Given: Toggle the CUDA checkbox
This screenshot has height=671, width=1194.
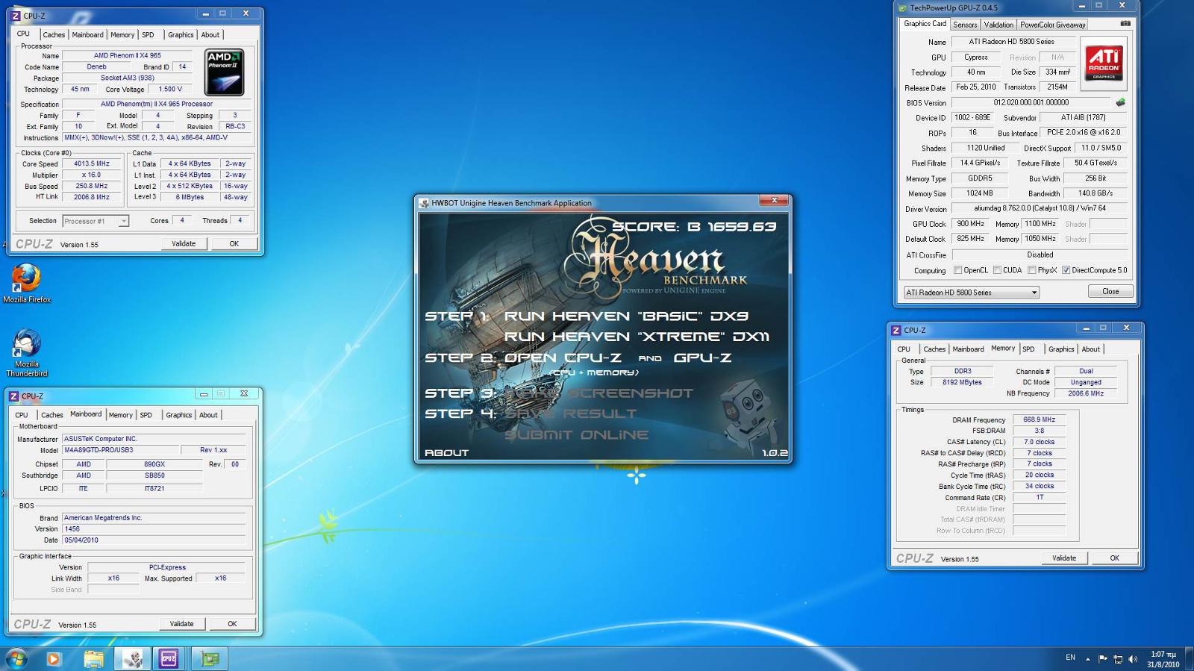Looking at the screenshot, I should tap(997, 270).
